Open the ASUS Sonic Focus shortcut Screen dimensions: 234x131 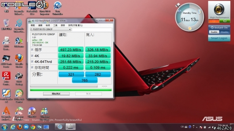point(6,61)
